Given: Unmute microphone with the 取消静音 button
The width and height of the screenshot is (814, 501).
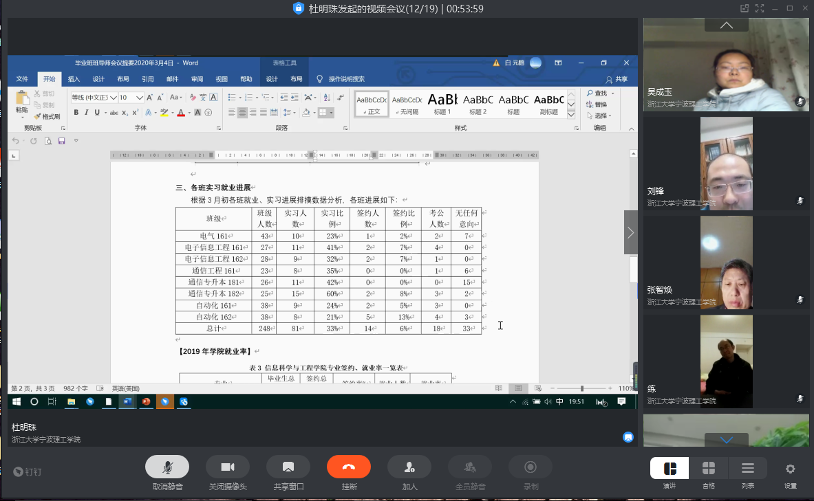Looking at the screenshot, I should click(x=167, y=467).
